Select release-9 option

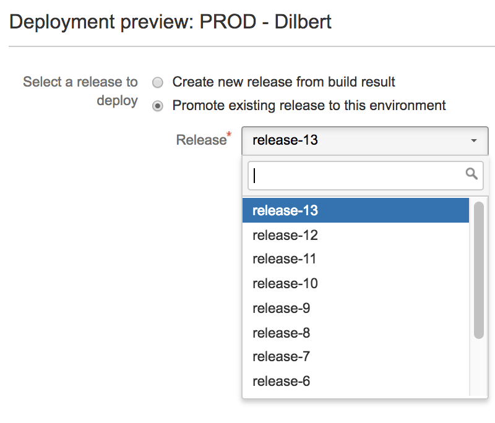tap(282, 308)
